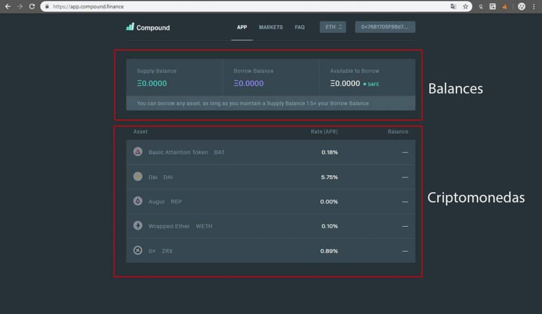Select the Basic Attention Token BAT row
Screen dimensions: 542x314
270,152
